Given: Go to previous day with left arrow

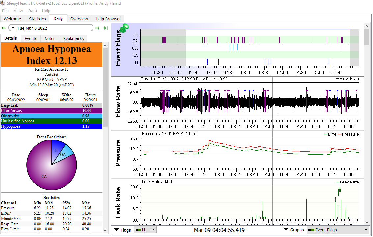Looking at the screenshot, I should click(x=4, y=28).
